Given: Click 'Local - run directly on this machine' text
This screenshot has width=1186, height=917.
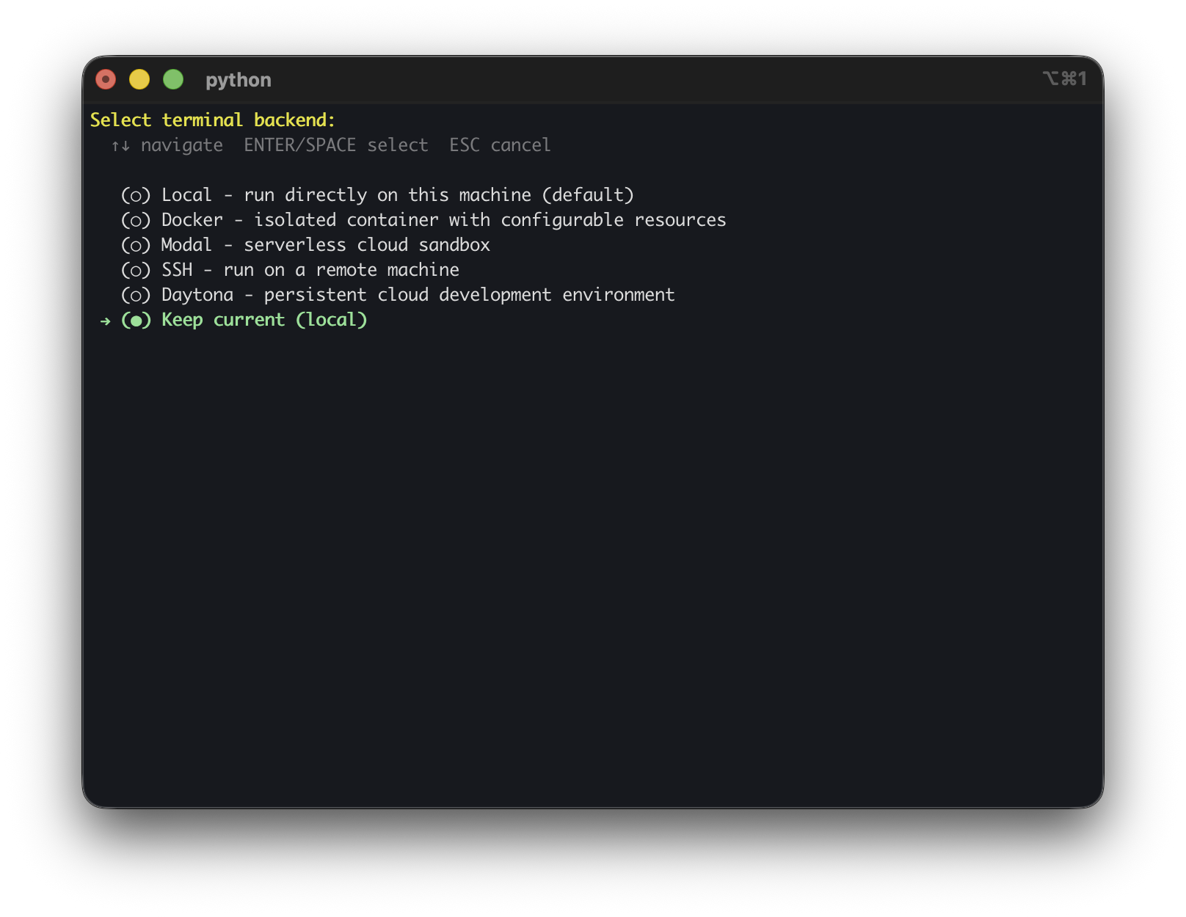Looking at the screenshot, I should click(x=398, y=195).
